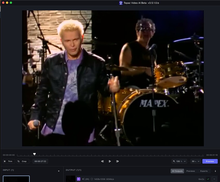The width and height of the screenshot is (220, 182).
Task: Click the Trim scissors button
Action: 9,161
